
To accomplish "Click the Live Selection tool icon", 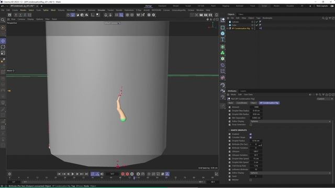I will pyautogui.click(x=3, y=28).
